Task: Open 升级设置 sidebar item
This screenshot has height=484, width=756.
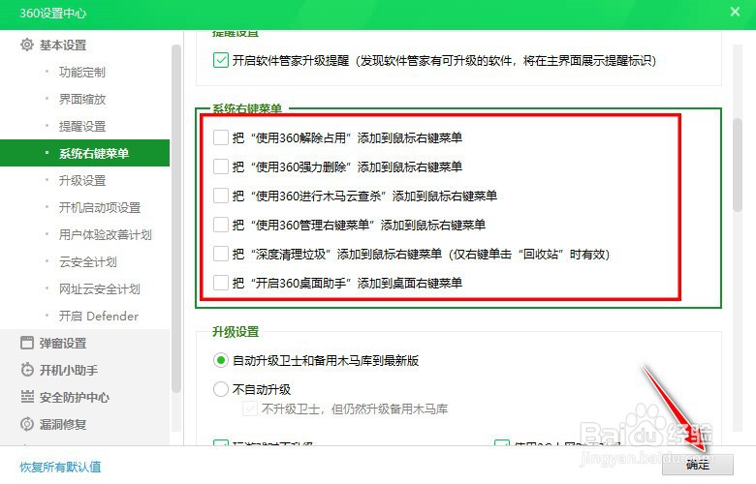Action: [x=82, y=181]
